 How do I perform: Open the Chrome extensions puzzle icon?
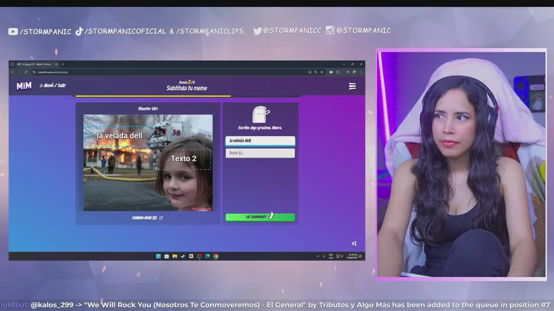338,72
